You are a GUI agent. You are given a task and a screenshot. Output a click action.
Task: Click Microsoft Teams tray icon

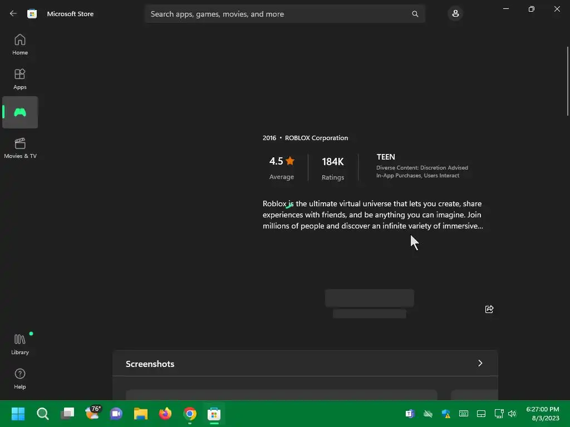point(410,414)
